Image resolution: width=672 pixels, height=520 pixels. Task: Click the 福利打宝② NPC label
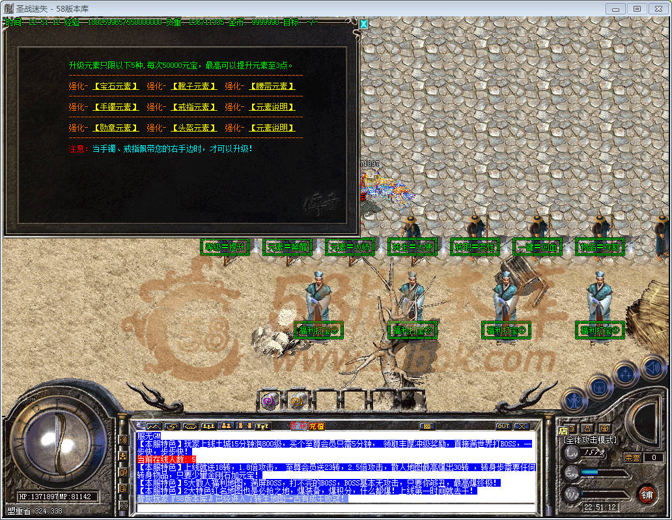click(x=506, y=330)
